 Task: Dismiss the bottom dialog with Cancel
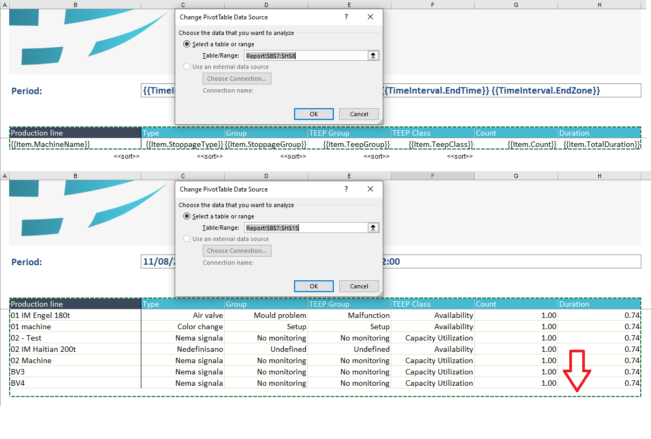click(x=359, y=286)
